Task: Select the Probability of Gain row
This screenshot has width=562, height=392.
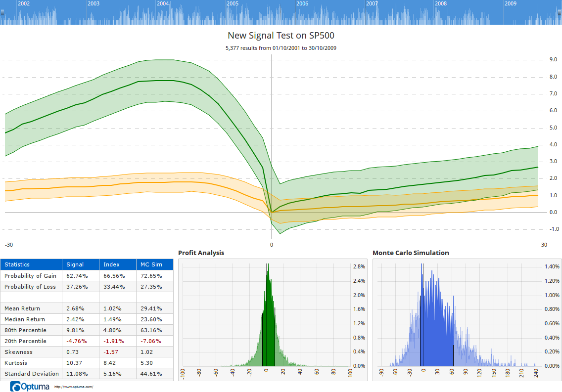Action: click(31, 275)
